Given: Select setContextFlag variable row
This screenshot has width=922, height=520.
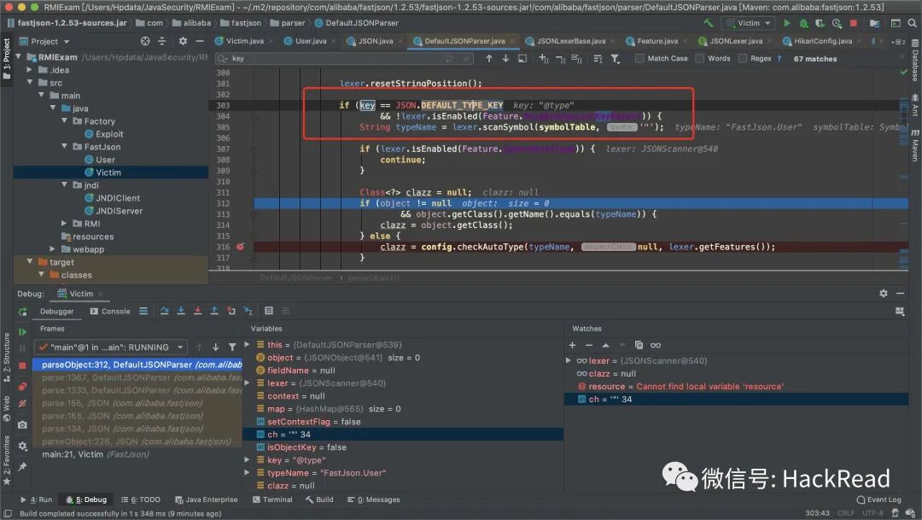Looking at the screenshot, I should [x=403, y=422].
